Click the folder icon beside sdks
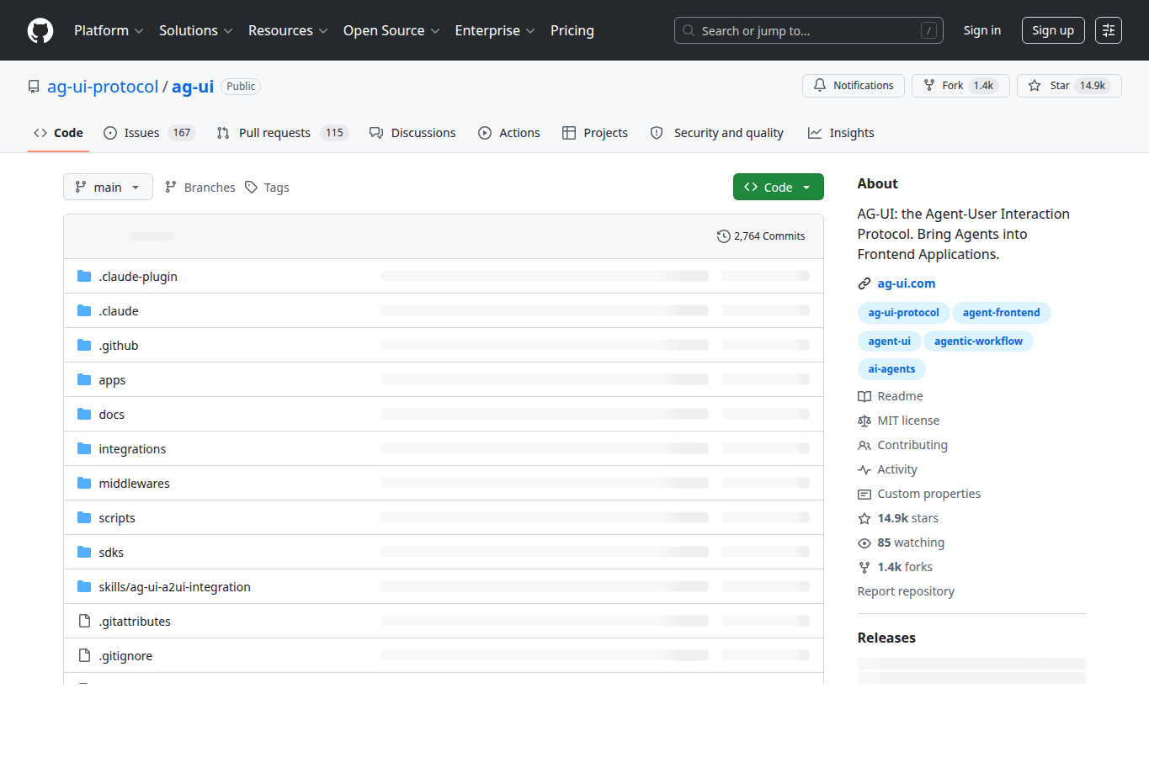Screen dimensions: 1149x757 point(84,552)
